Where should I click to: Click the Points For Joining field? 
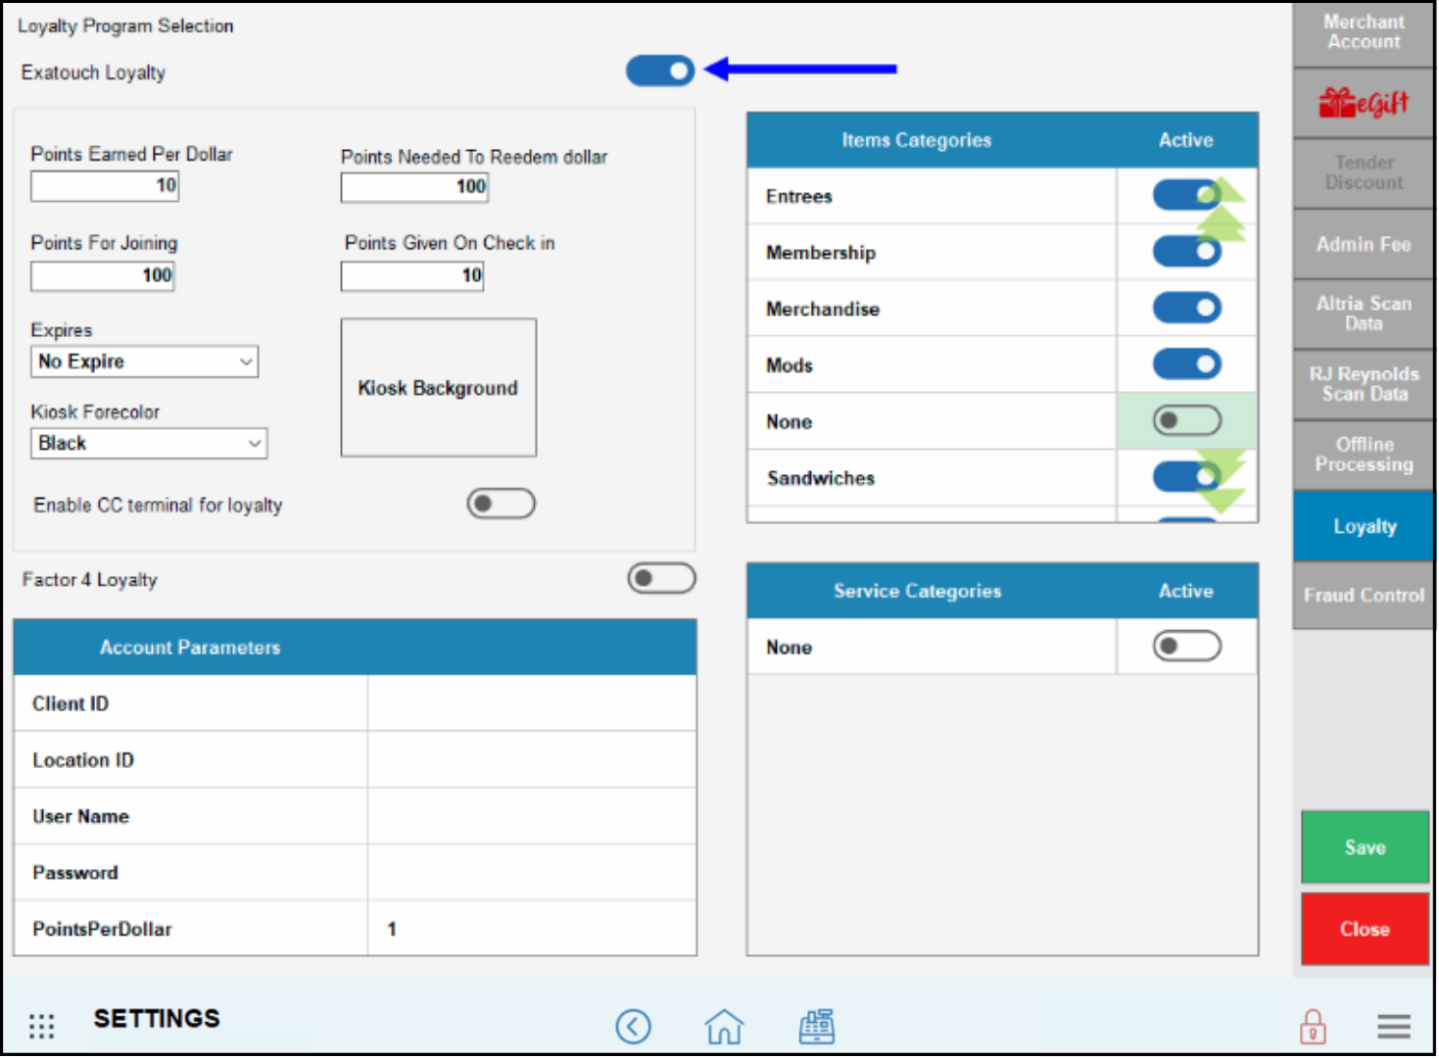(102, 275)
